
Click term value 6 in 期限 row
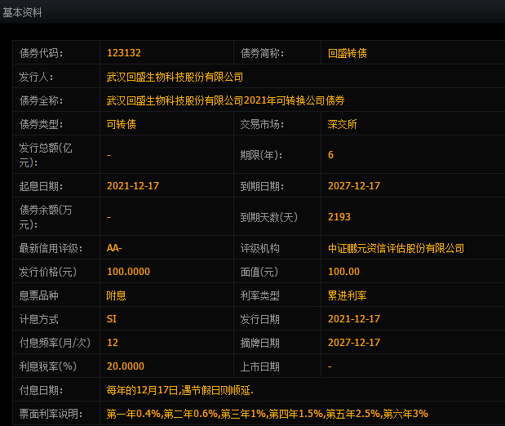tap(330, 155)
